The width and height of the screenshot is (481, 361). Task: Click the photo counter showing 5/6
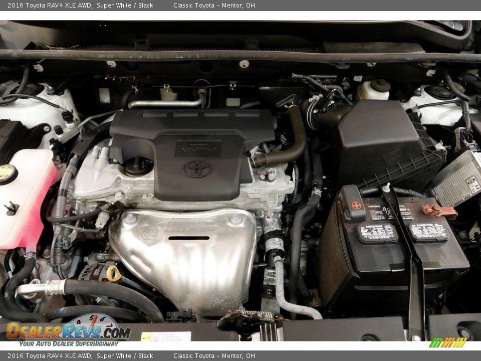pyautogui.click(x=95, y=318)
